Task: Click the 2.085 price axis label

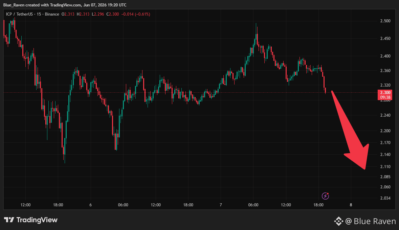Action: (x=385, y=177)
